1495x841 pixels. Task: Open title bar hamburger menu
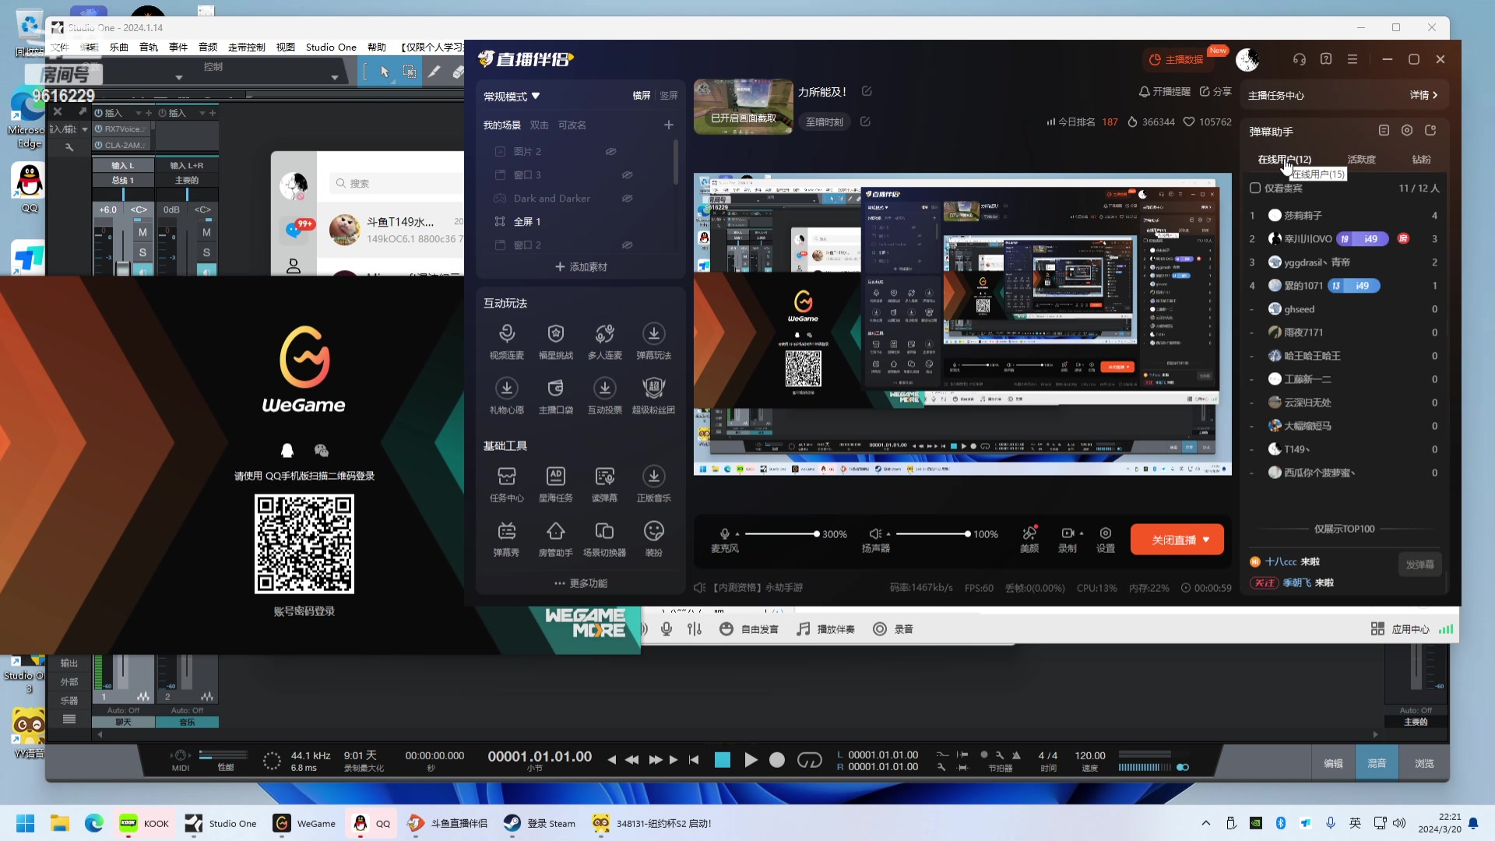tap(1353, 59)
